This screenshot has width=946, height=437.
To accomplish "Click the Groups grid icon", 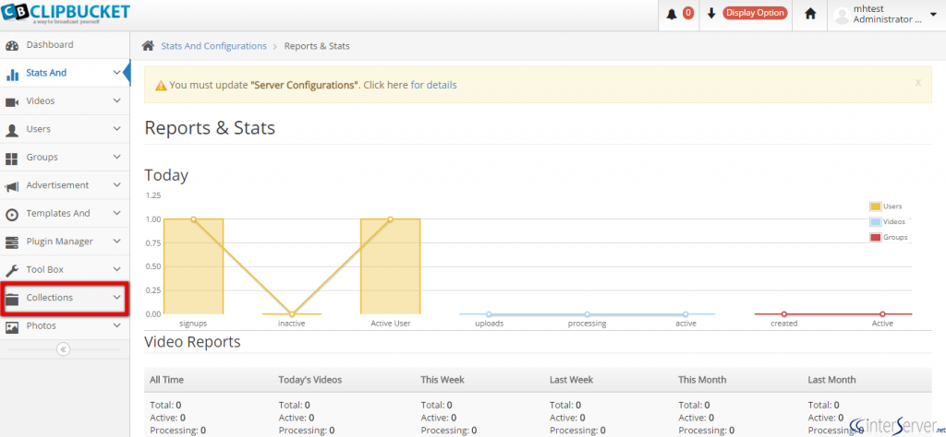I will 11,159.
